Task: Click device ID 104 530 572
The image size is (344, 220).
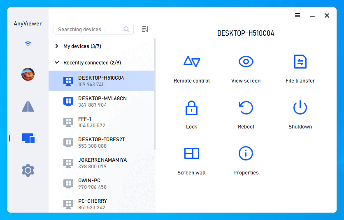Action: point(92,126)
